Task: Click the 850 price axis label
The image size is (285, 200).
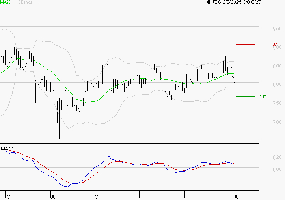Action: click(x=277, y=66)
